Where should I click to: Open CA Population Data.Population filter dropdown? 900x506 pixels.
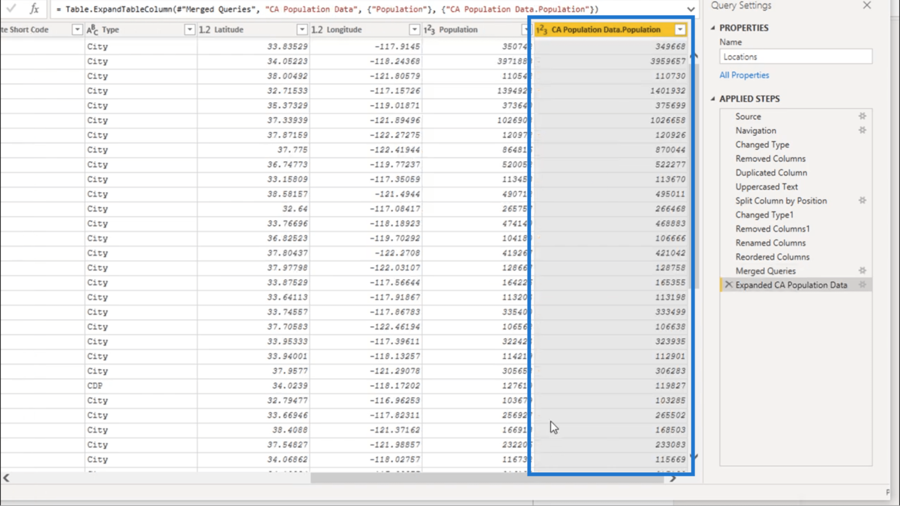(680, 29)
